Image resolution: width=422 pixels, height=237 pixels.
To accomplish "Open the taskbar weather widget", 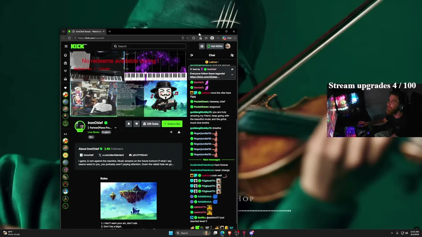I will point(12,233).
